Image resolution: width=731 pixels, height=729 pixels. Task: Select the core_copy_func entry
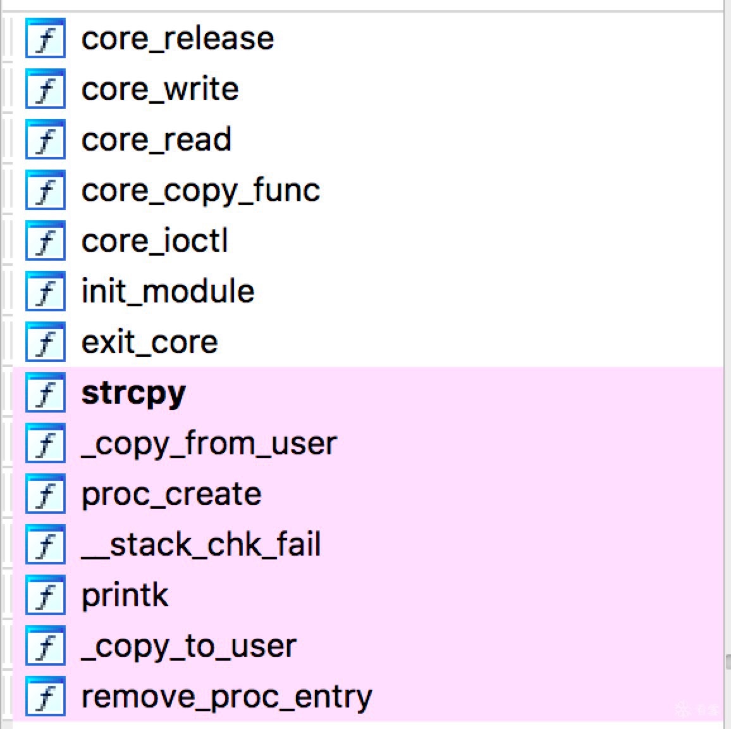click(x=200, y=191)
